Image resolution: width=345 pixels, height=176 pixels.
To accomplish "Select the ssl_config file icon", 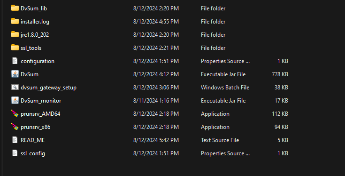I will tap(15, 153).
